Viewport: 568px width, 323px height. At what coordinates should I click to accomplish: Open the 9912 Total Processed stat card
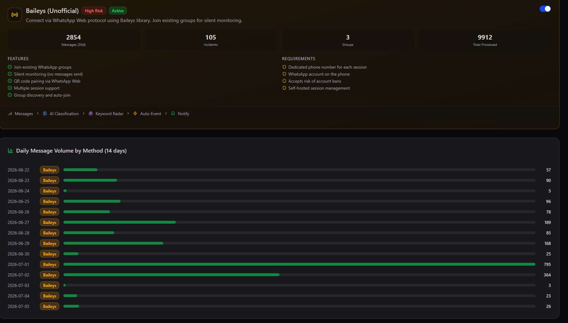[485, 40]
